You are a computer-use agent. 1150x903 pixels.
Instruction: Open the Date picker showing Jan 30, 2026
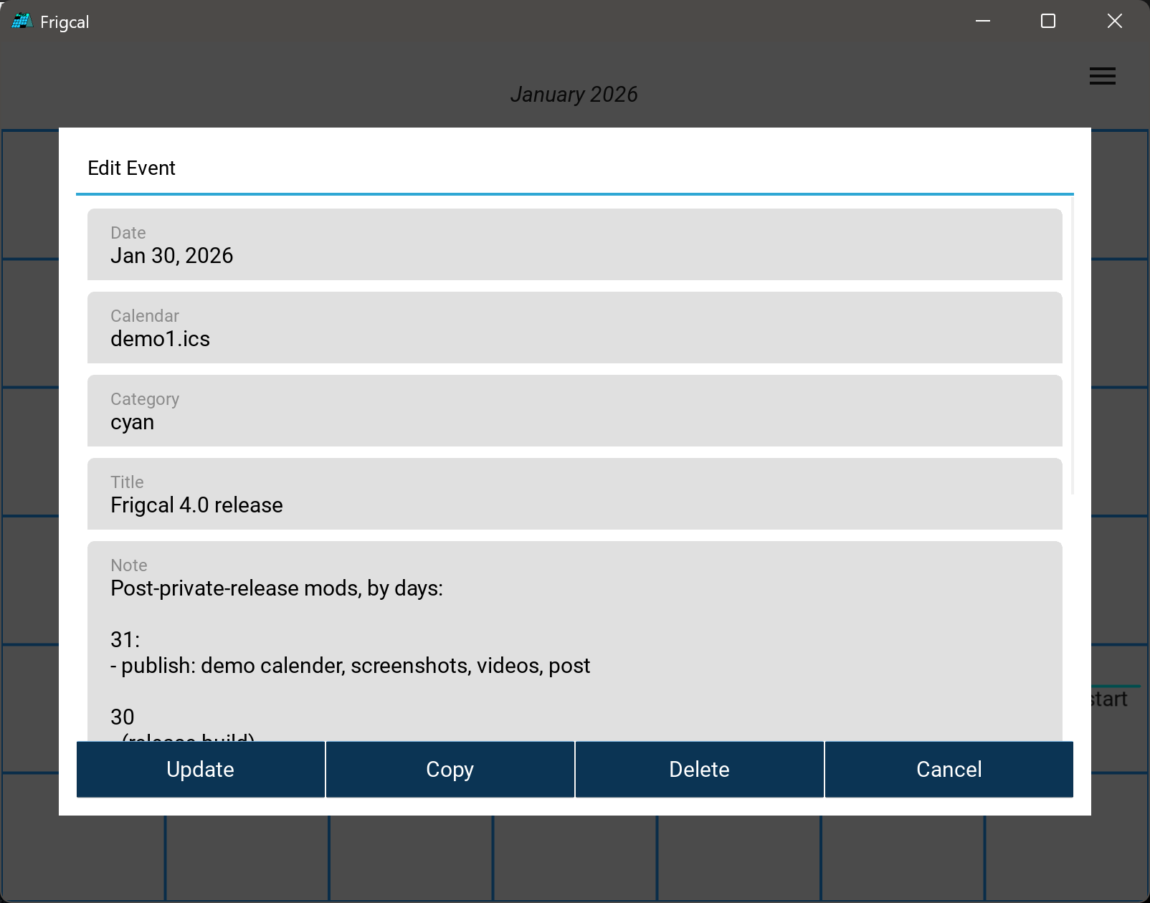(574, 244)
